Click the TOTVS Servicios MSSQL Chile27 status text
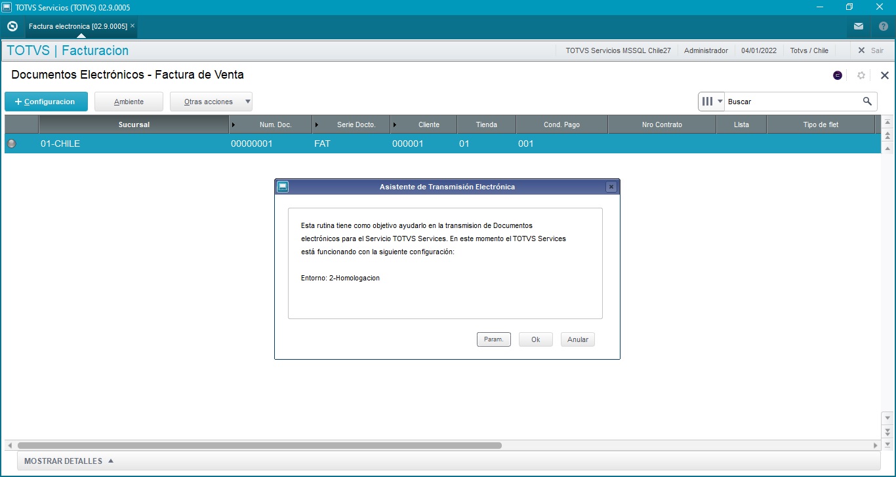 pyautogui.click(x=618, y=50)
